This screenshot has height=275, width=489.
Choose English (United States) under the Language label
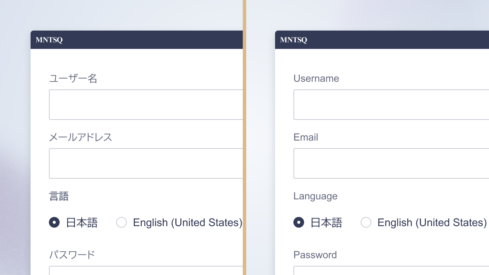366,222
